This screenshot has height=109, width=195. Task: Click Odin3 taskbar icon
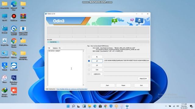pyautogui.click(x=127, y=106)
